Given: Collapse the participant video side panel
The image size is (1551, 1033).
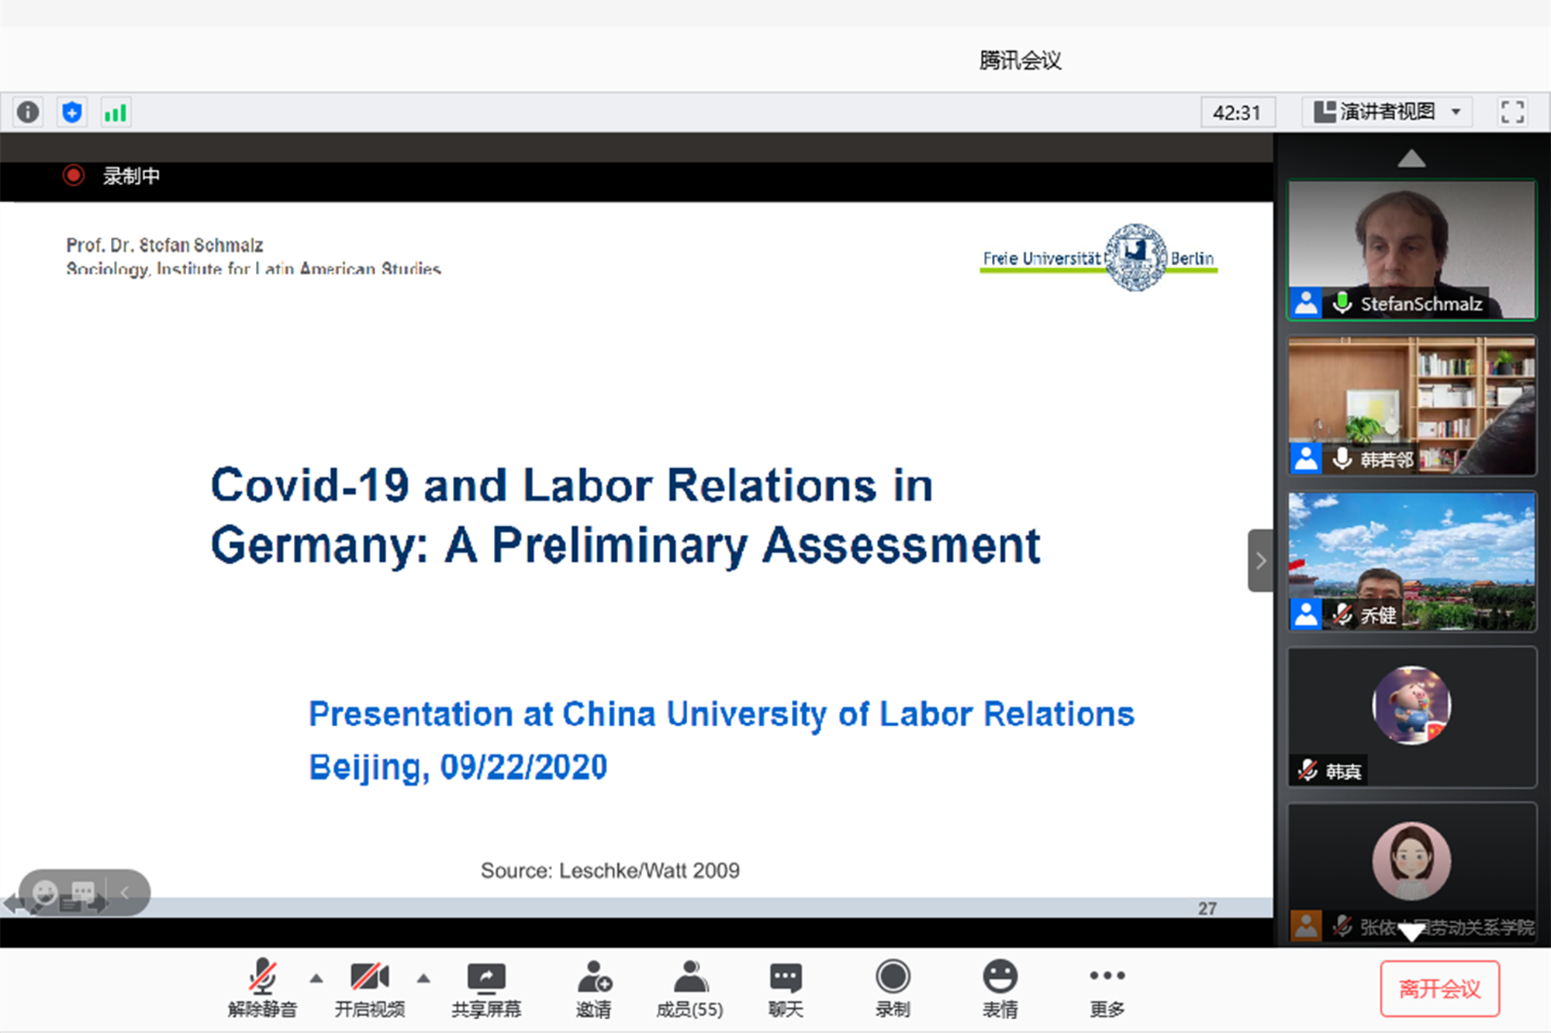Looking at the screenshot, I should 1260,560.
